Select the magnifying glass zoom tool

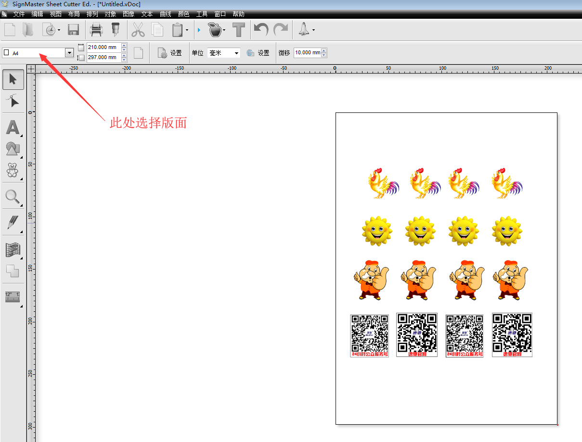13,196
